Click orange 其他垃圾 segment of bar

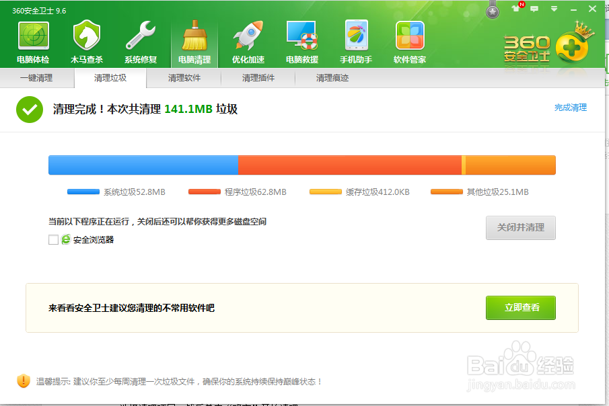coord(510,165)
